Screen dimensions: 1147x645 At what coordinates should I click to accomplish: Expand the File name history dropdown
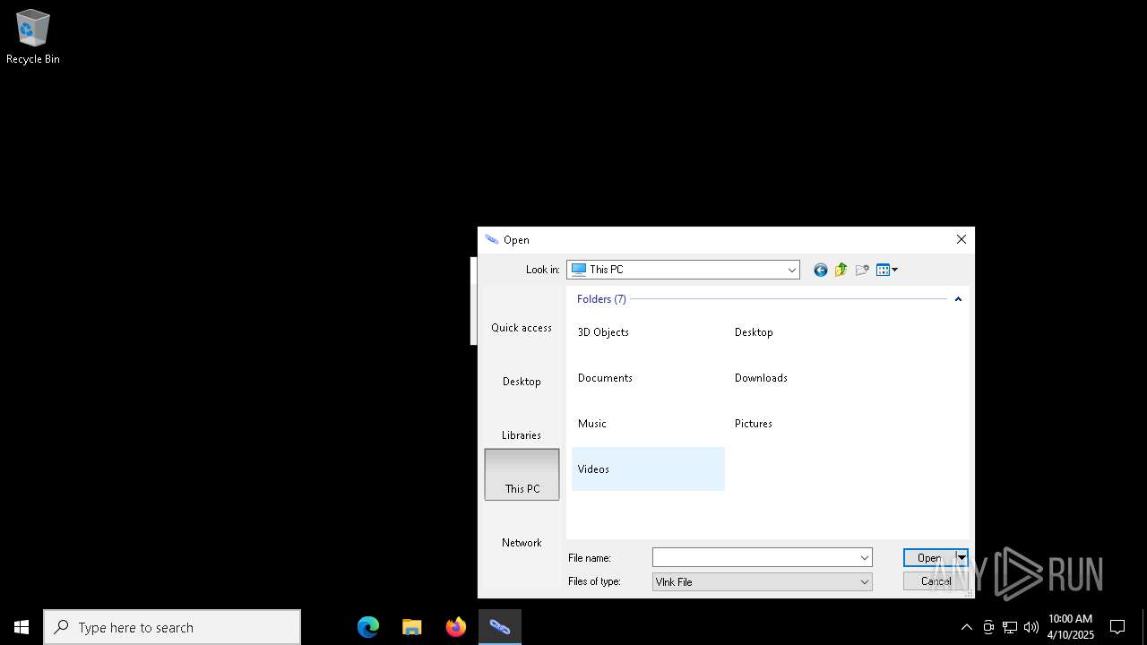[x=865, y=557]
